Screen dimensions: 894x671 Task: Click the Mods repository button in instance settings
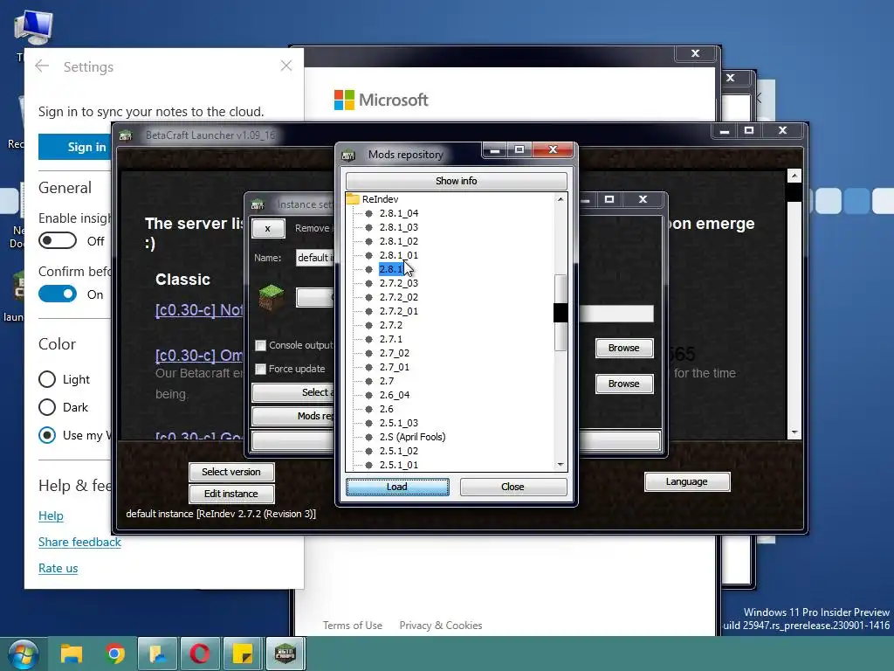(x=293, y=416)
